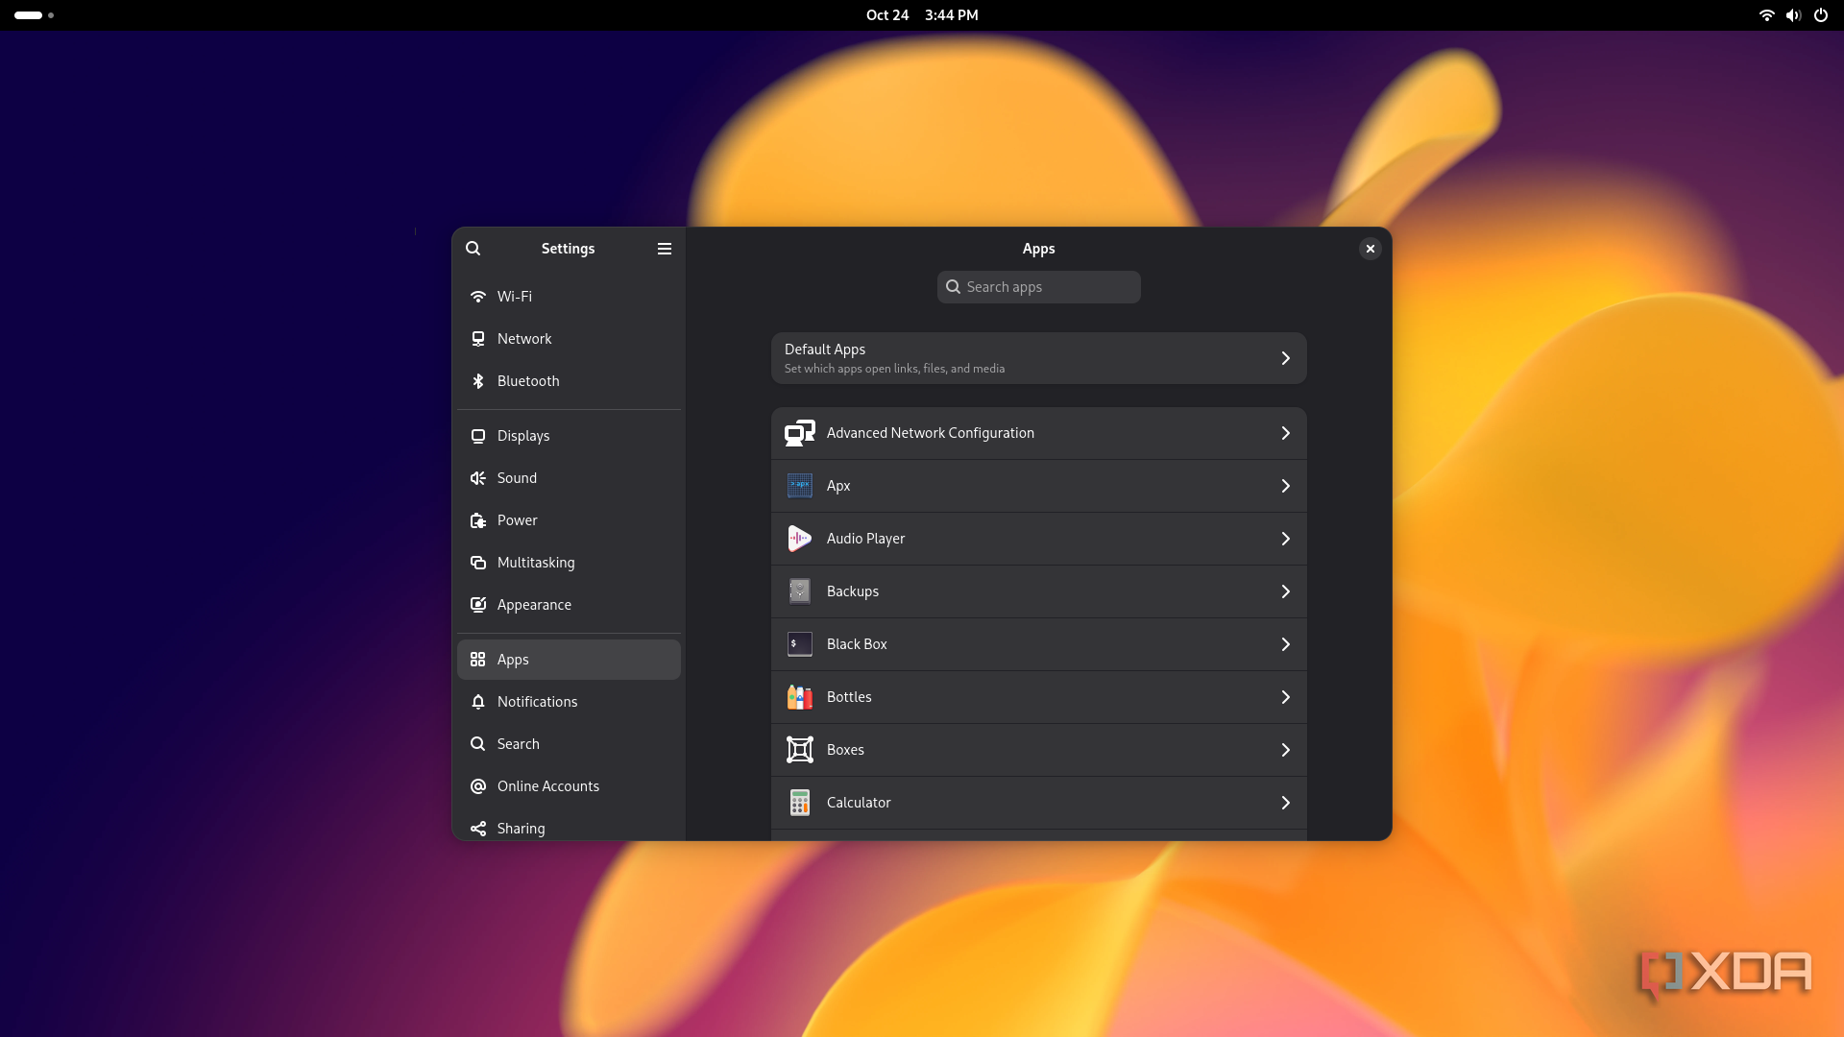Screen dimensions: 1844x1037
Task: Expand the Apx row chevron
Action: click(1286, 486)
